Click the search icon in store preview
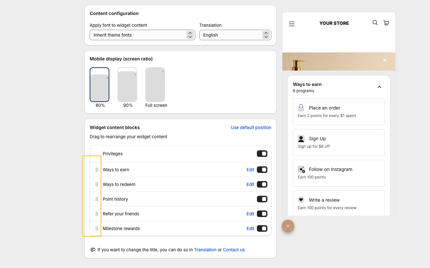Image resolution: width=430 pixels, height=268 pixels. click(375, 23)
